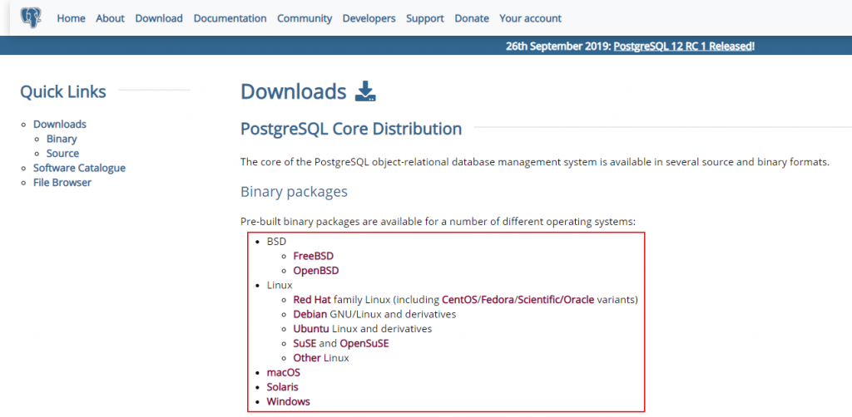Viewport: 852px width, 417px height.
Task: Select Download in the top navigation
Action: tap(159, 18)
